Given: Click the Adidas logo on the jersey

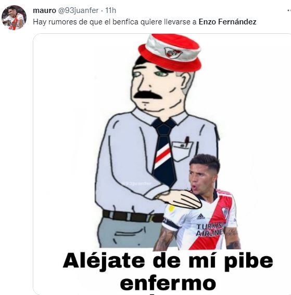Looking at the screenshot, I should [x=200, y=217].
